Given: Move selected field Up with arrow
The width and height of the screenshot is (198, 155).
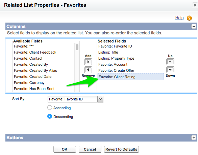Looking at the screenshot, I should (170, 62).
